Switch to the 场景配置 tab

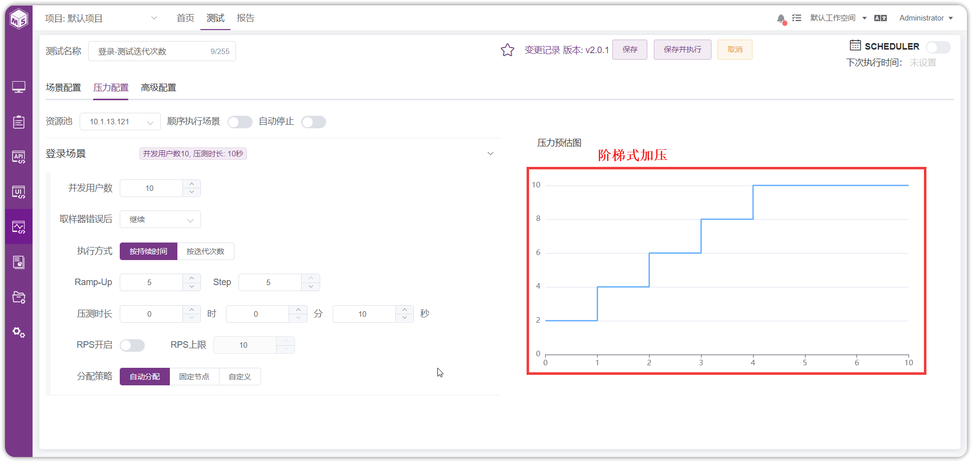pyautogui.click(x=63, y=88)
